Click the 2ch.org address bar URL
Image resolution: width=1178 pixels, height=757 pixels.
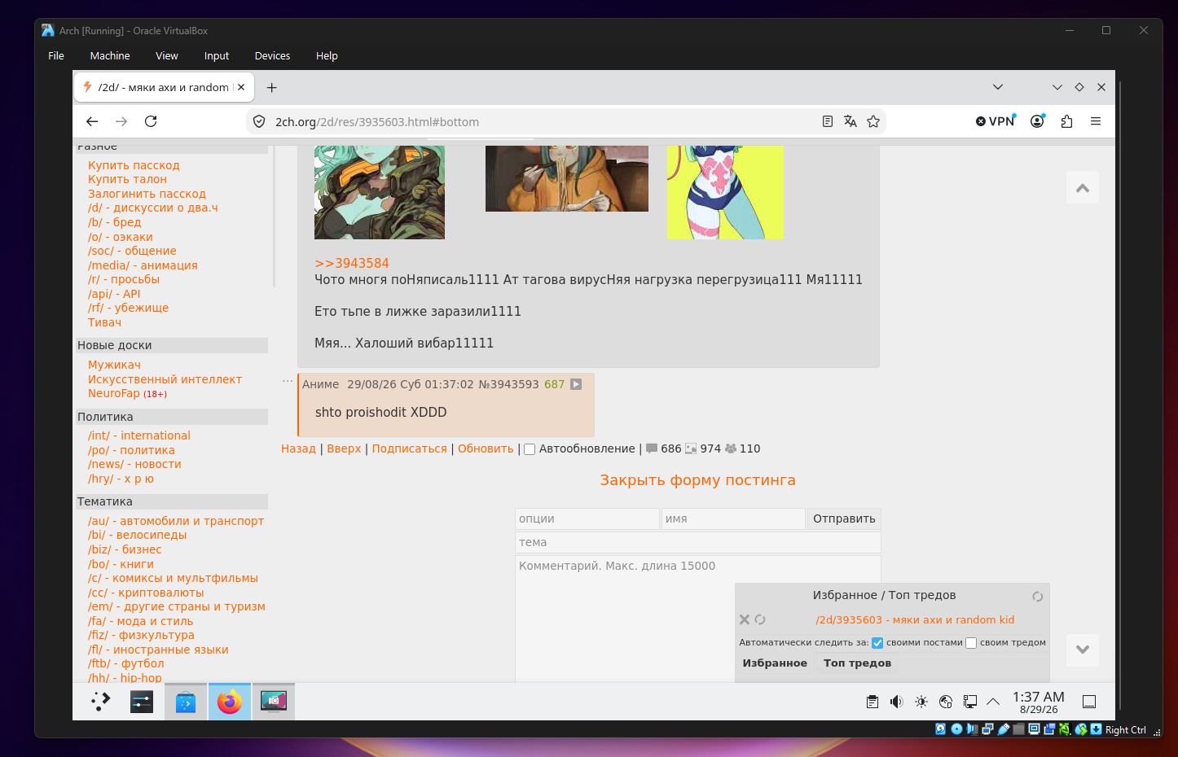(x=377, y=122)
